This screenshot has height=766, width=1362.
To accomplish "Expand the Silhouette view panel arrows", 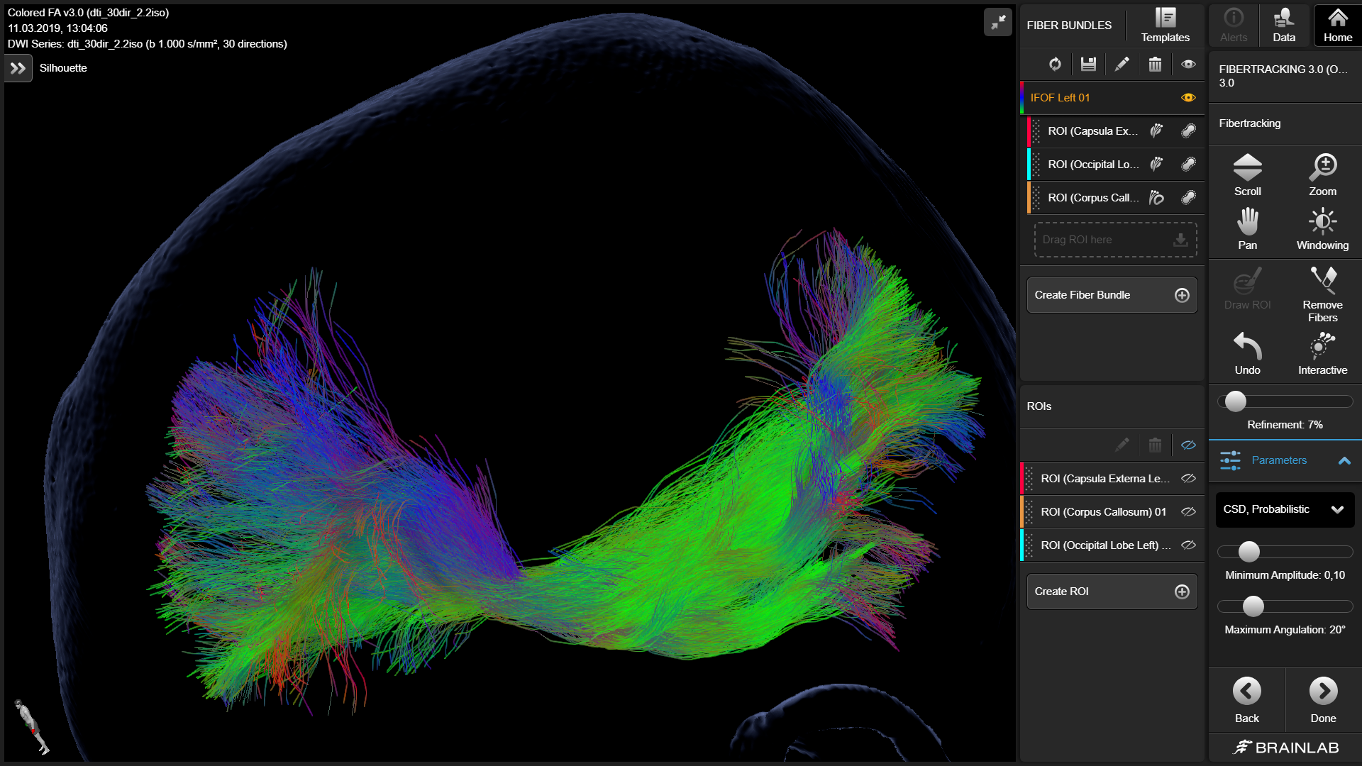I will click(x=18, y=69).
